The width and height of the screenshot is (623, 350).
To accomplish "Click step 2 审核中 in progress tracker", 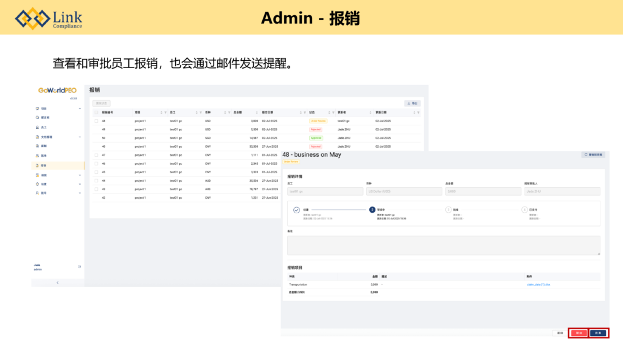I will tap(372, 210).
